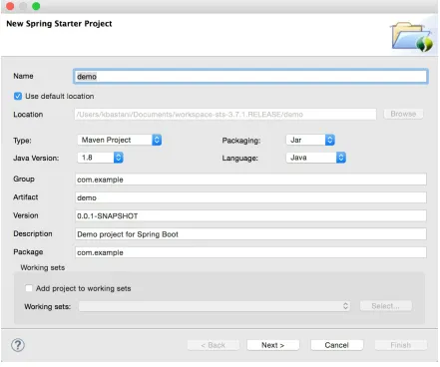Open the Type dropdown showing Maven Project
This screenshot has height=367, width=440.
(120, 140)
